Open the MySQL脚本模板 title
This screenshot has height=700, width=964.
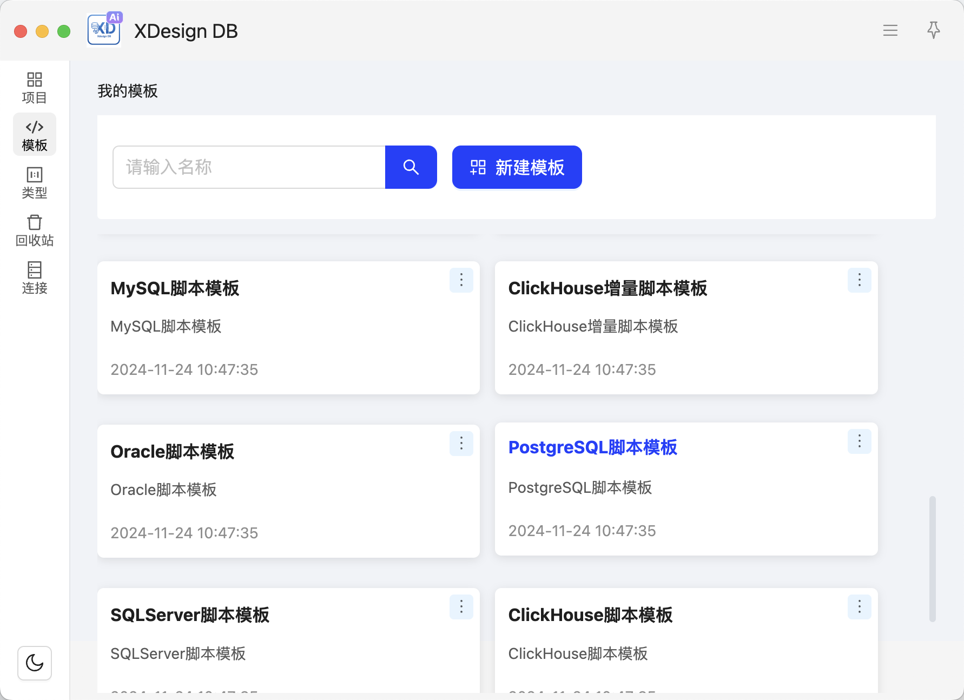click(175, 288)
